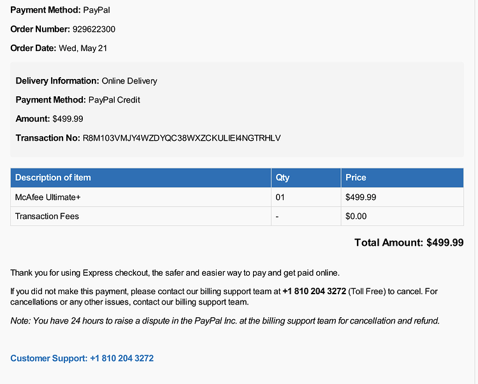Click the top Payment Method PayPal line

click(60, 10)
